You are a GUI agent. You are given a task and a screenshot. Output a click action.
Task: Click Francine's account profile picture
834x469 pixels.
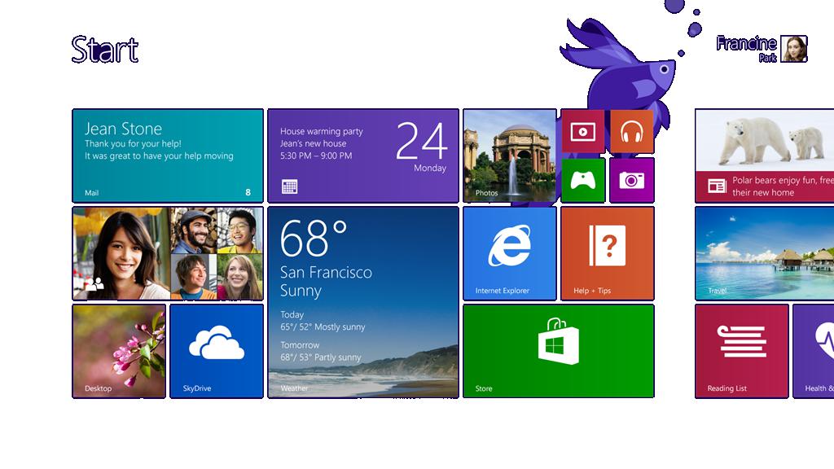coord(793,49)
